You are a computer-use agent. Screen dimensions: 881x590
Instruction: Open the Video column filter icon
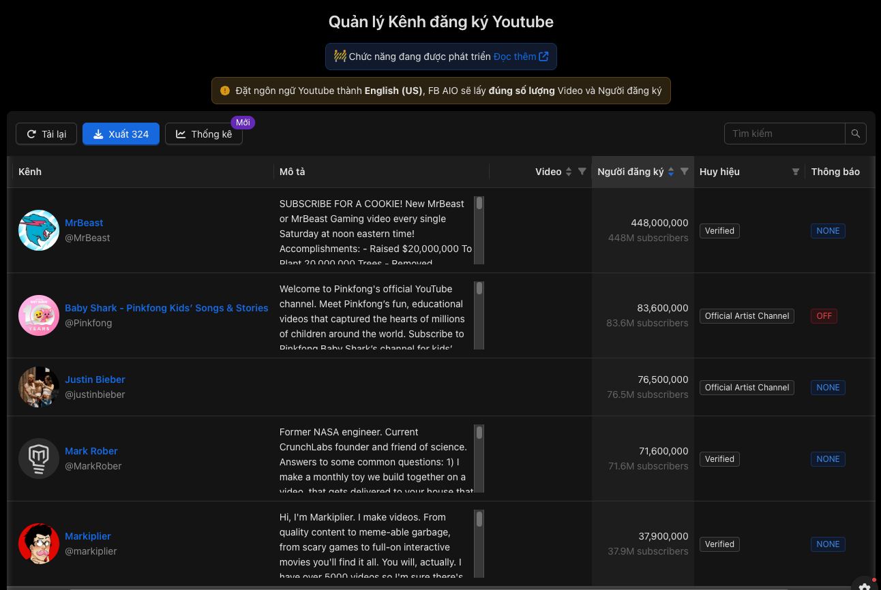(582, 172)
